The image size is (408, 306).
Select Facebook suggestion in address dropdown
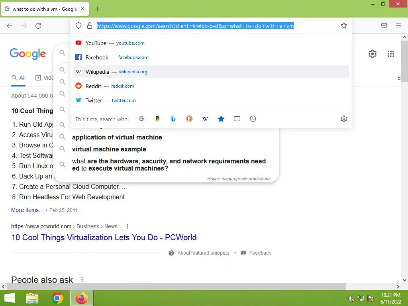(x=211, y=57)
